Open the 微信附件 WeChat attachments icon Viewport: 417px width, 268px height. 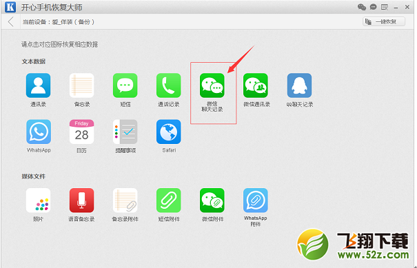[212, 200]
